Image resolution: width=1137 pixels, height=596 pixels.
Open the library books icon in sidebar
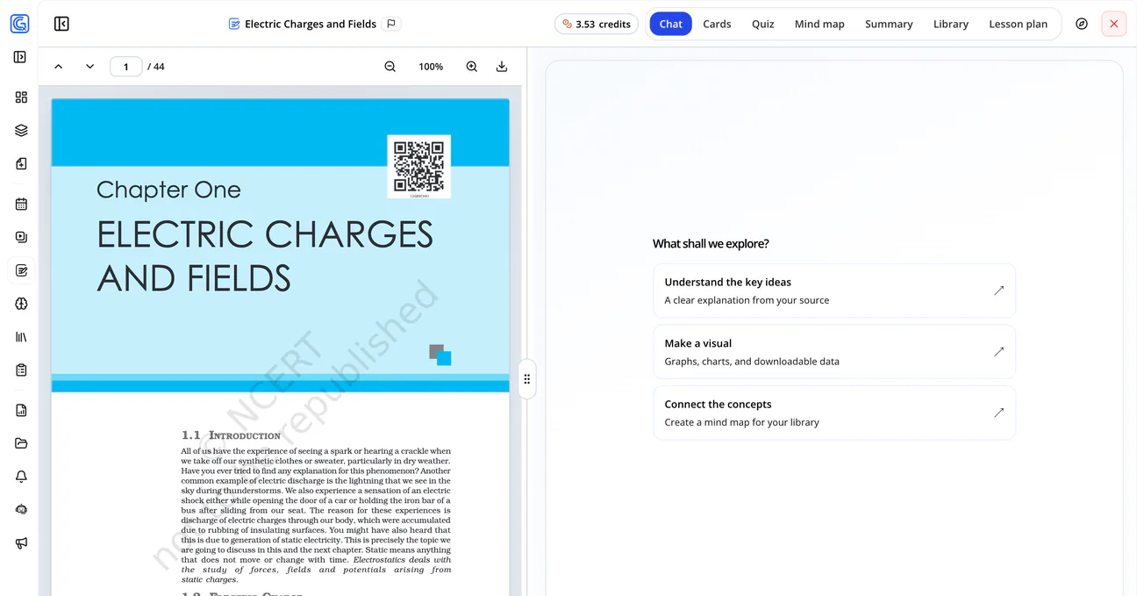click(x=21, y=336)
